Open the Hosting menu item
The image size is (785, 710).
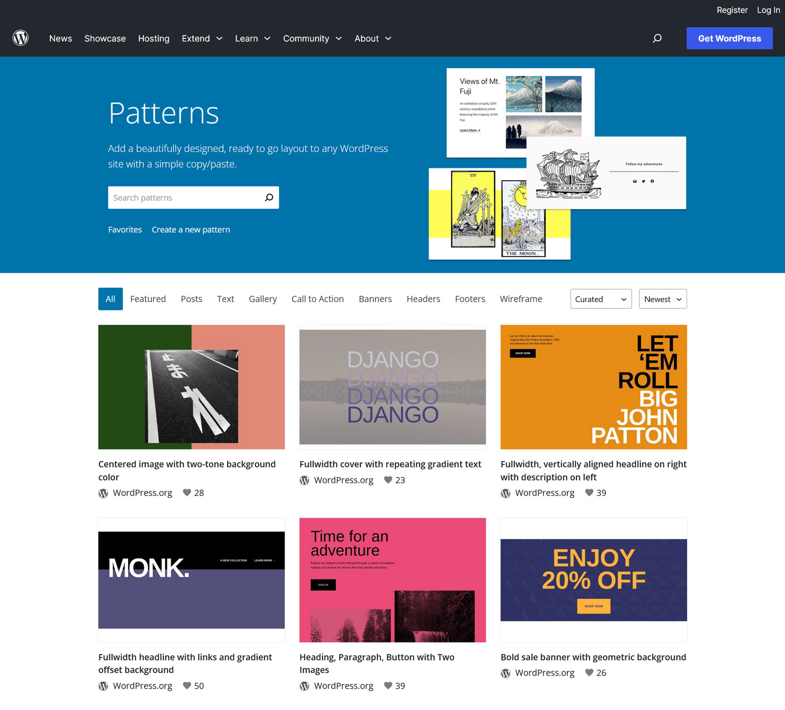click(x=153, y=38)
